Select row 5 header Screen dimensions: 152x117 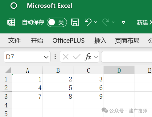pyautogui.click(x=6, y=113)
